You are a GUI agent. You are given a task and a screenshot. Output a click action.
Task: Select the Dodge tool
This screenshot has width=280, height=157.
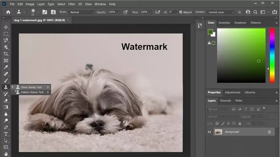point(6,120)
